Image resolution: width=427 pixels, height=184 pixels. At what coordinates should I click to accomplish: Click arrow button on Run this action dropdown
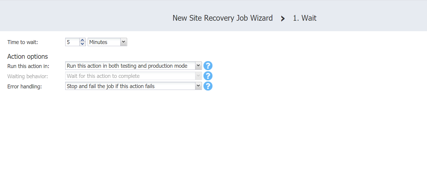click(198, 66)
